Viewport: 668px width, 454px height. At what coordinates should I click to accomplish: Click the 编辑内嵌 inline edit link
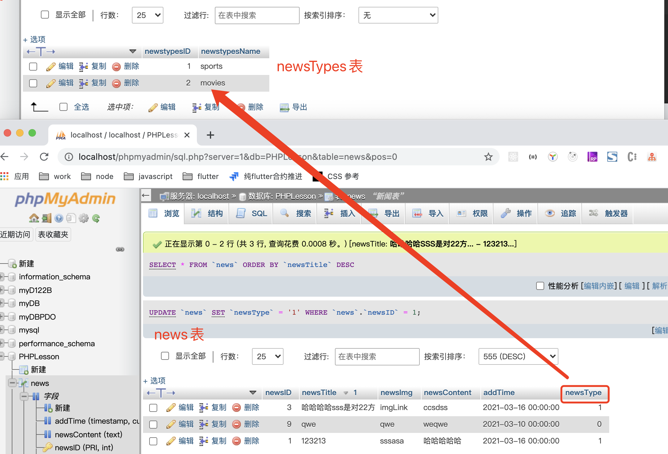pos(599,286)
